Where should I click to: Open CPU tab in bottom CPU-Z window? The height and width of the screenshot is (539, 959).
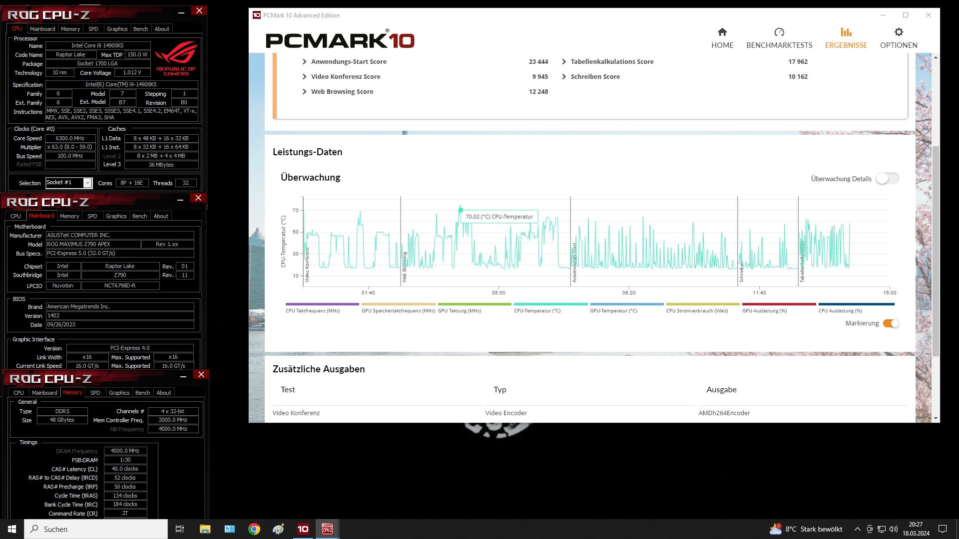[x=18, y=393]
